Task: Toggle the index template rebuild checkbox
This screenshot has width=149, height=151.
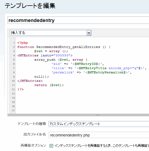Action: (51, 146)
